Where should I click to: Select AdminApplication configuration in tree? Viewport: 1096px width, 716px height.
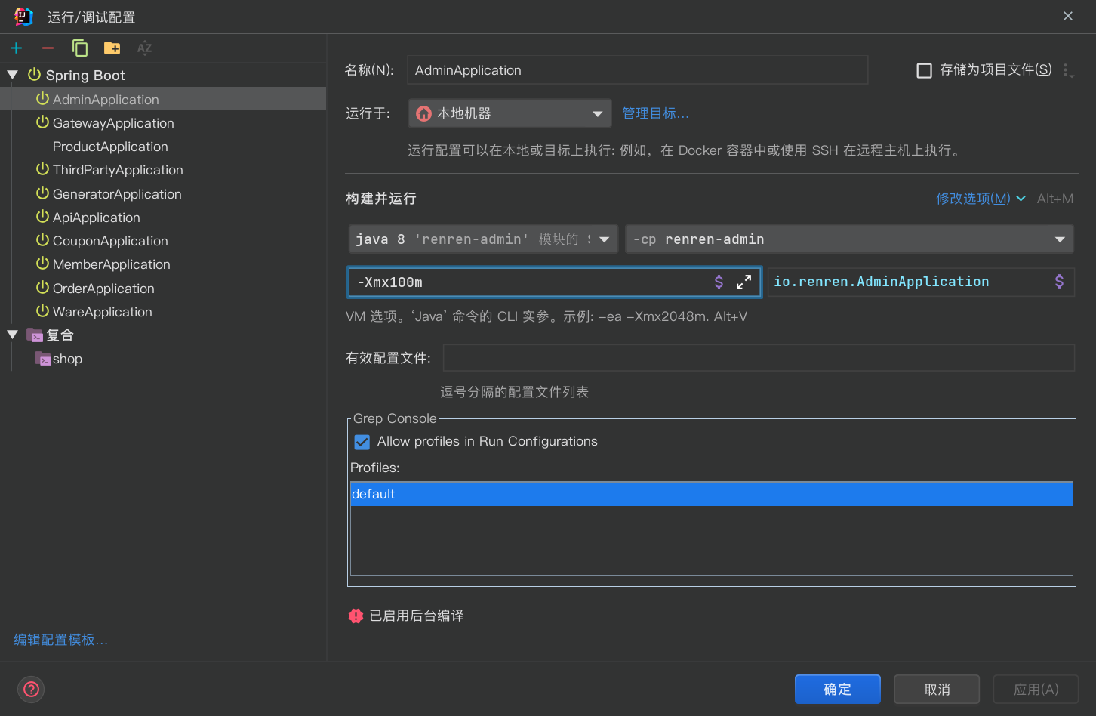[163, 99]
